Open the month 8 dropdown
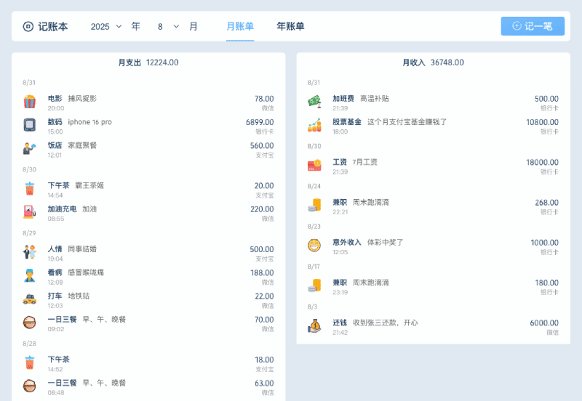Image resolution: width=582 pixels, height=401 pixels. [167, 26]
